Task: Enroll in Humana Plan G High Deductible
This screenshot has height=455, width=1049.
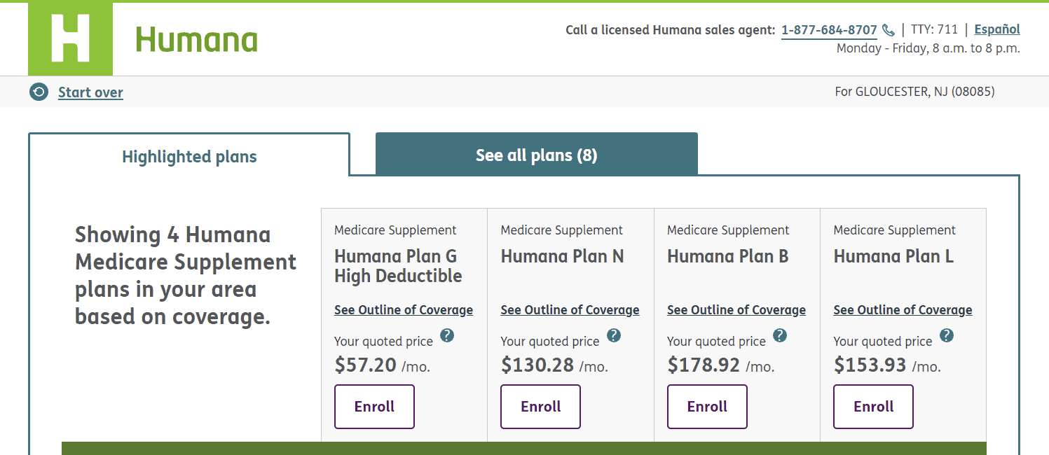Action: pyautogui.click(x=374, y=407)
